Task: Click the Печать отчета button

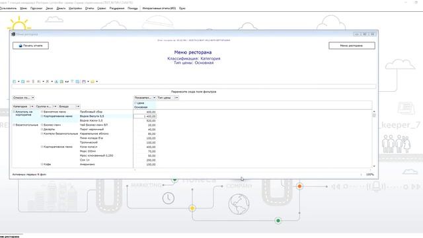Action: [31, 46]
